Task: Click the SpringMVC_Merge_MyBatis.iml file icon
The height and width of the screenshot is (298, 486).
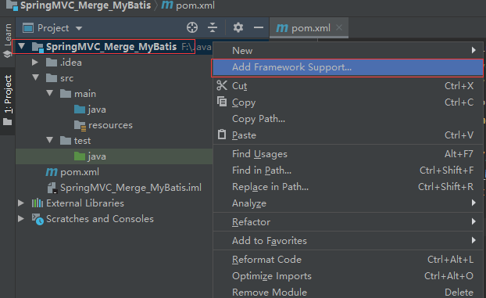Action: (52, 188)
